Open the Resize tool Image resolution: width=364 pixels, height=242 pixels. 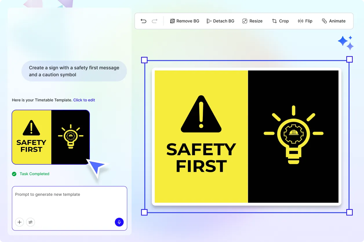point(252,21)
